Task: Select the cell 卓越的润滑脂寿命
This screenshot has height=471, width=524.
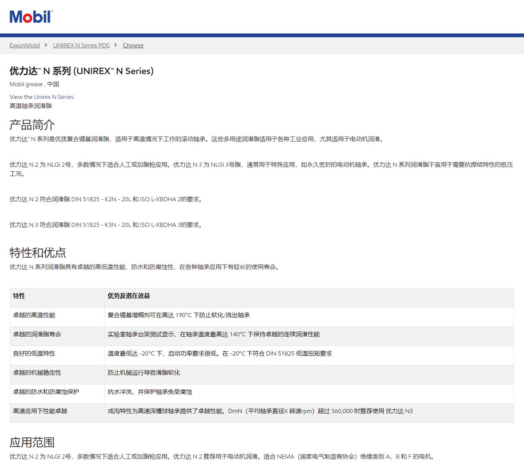Action: point(57,336)
